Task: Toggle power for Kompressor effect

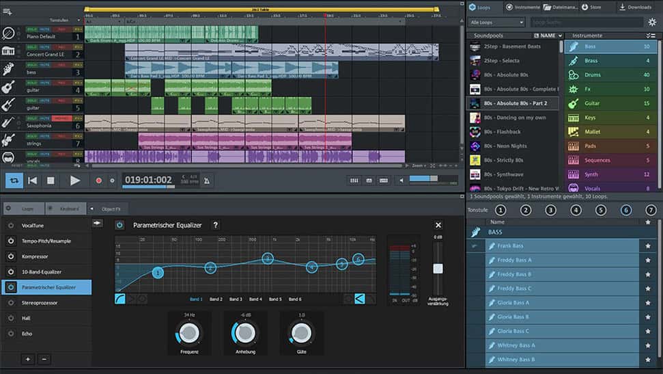Action: pyautogui.click(x=10, y=256)
